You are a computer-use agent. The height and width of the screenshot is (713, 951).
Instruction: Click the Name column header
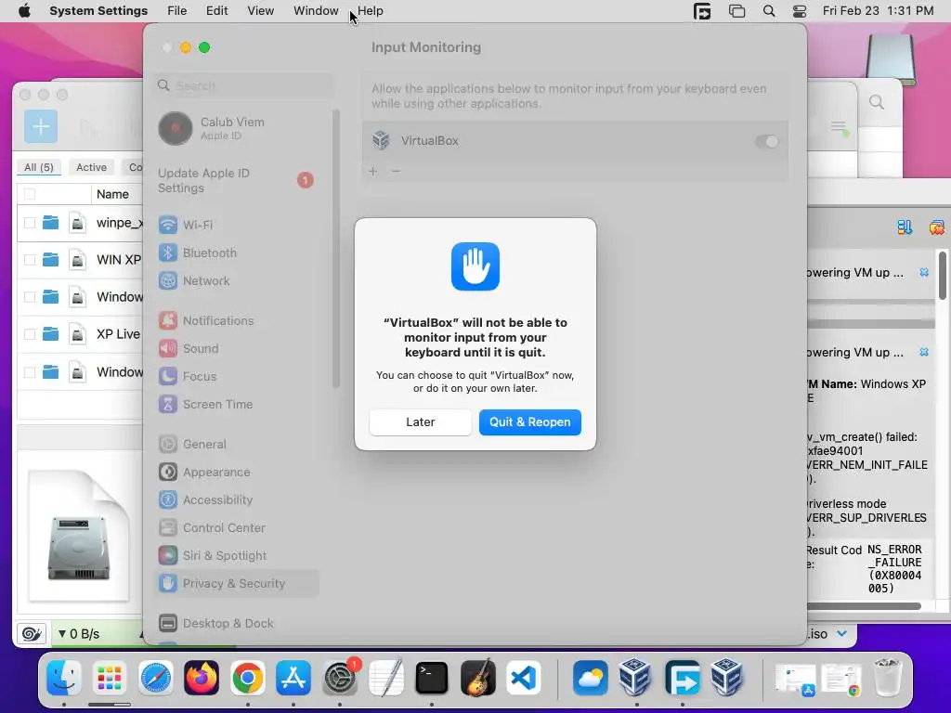pos(112,194)
